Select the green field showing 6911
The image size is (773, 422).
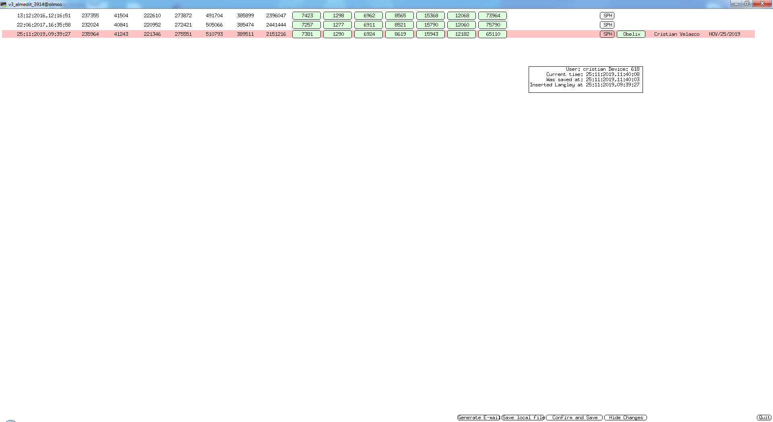[x=369, y=25]
